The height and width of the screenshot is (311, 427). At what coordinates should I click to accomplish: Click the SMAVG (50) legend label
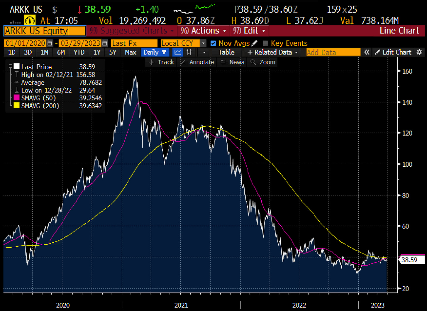[x=38, y=98]
